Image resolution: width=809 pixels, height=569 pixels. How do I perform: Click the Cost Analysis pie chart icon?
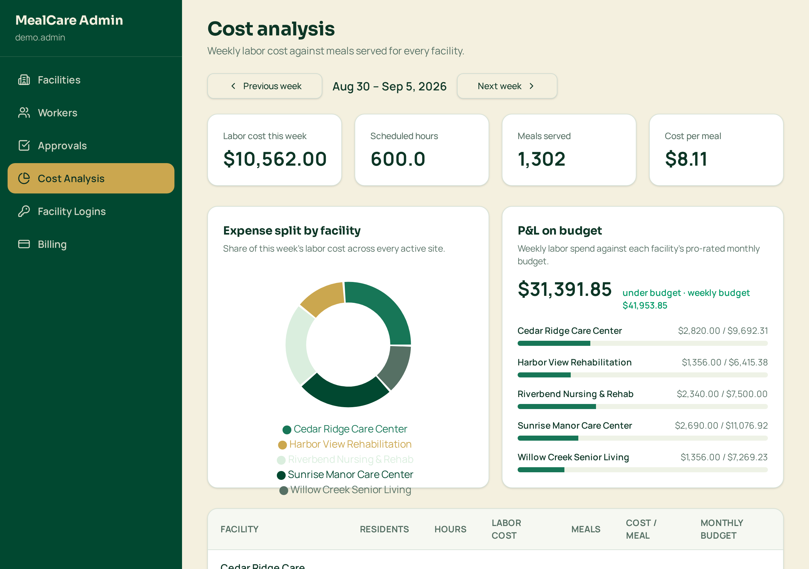click(x=24, y=178)
